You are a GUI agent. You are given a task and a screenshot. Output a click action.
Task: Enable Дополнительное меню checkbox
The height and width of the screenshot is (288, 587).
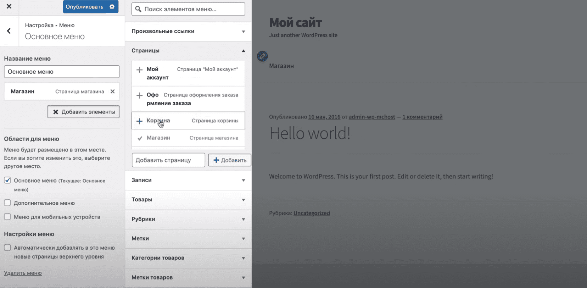tap(7, 203)
